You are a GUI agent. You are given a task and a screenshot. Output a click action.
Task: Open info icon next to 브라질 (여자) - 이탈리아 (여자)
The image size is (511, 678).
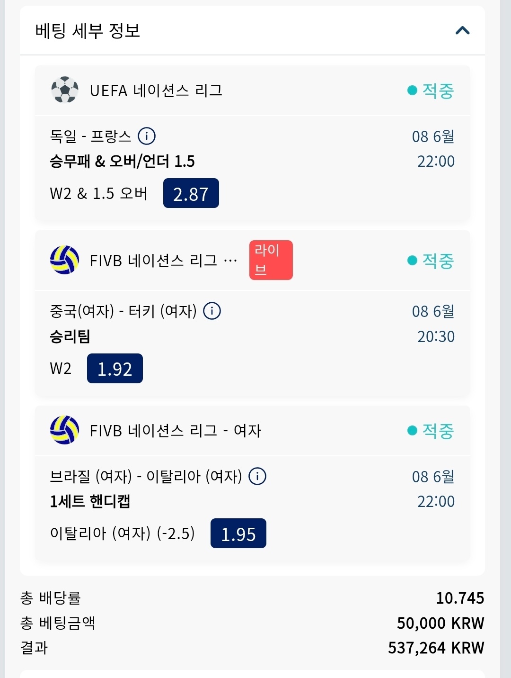pyautogui.click(x=257, y=476)
